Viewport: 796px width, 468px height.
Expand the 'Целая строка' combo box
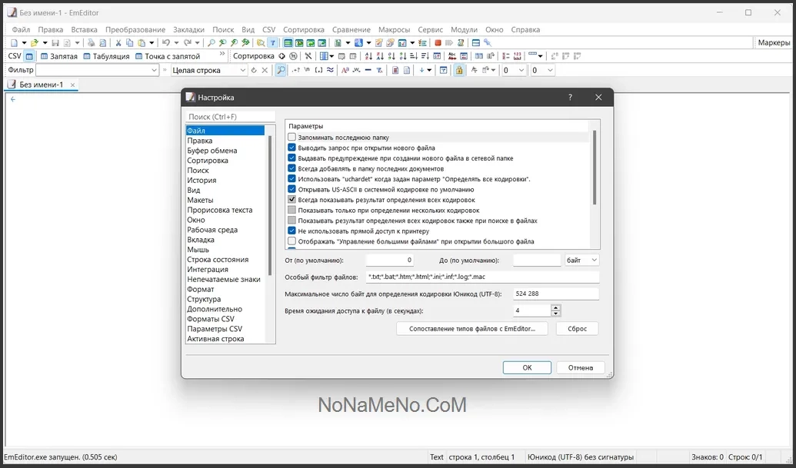tap(243, 70)
